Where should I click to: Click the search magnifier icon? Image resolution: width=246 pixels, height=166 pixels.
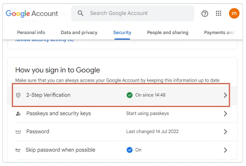80,13
